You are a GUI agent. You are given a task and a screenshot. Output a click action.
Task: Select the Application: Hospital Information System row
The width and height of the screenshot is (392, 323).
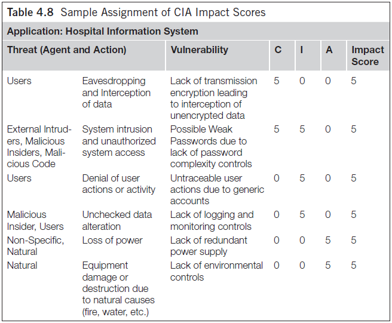point(102,31)
